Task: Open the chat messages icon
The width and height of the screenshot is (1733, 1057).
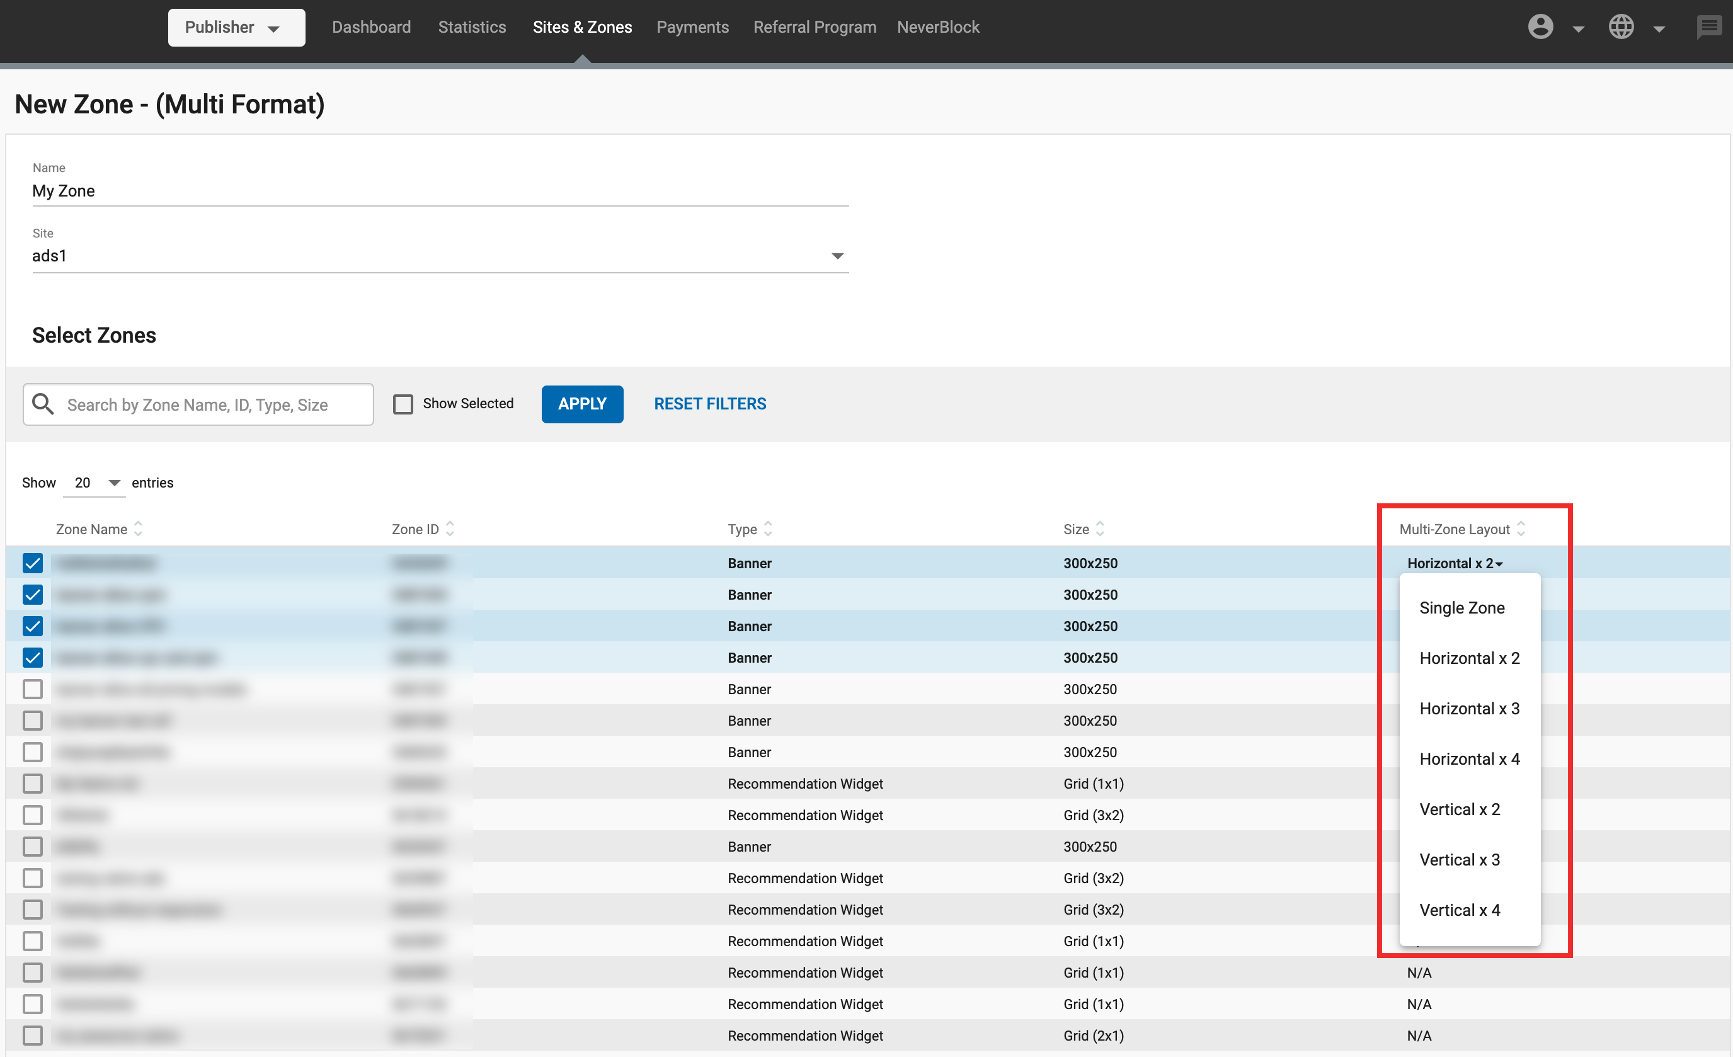Action: click(1708, 28)
